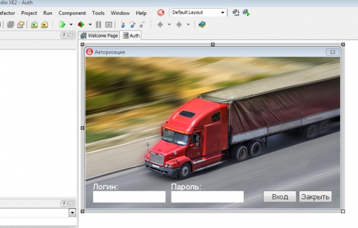The height and width of the screenshot is (228, 358).
Task: Click the Add File to Project icon
Action: [x=34, y=25]
